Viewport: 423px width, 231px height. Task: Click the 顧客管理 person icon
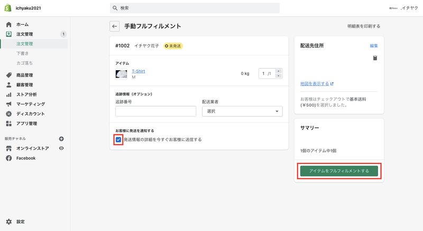(9, 85)
